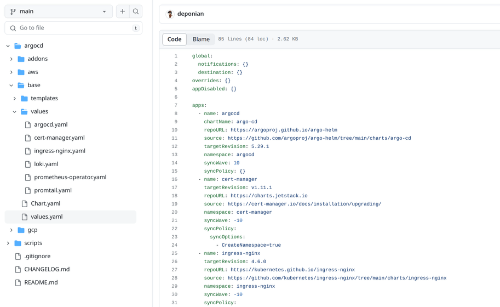Click the search magnifier button beside plus
This screenshot has height=307, width=500.
[x=135, y=12]
